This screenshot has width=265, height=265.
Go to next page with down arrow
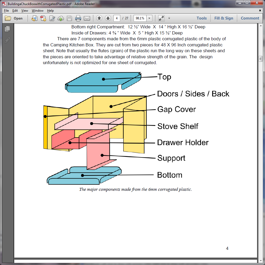108,18
